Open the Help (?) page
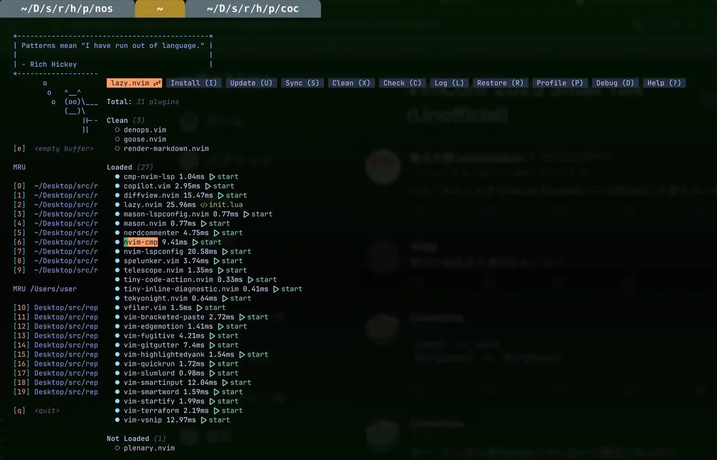717x460 pixels. [x=664, y=83]
